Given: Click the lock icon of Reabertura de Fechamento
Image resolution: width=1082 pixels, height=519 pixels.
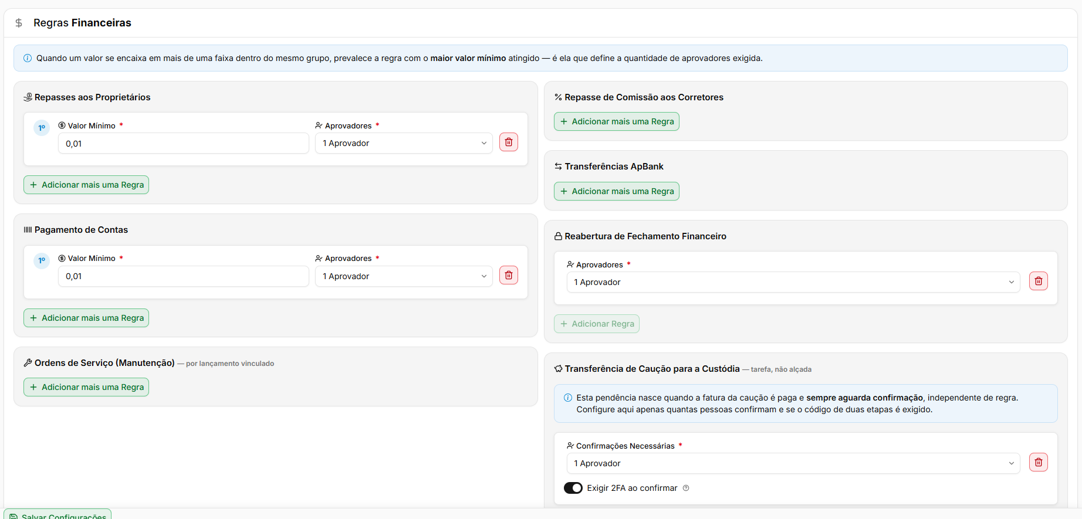Looking at the screenshot, I should (558, 236).
